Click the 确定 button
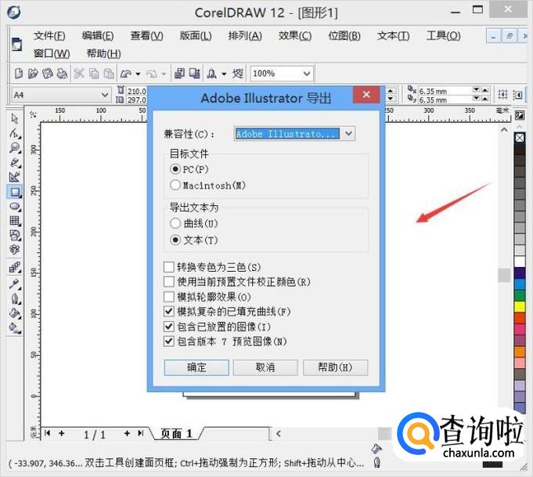Screen dimensions: 533x477 196,367
